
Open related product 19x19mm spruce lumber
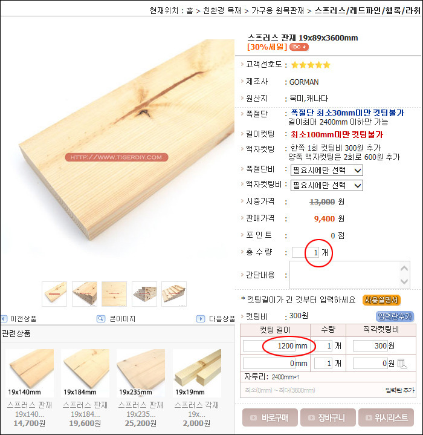click(196, 388)
